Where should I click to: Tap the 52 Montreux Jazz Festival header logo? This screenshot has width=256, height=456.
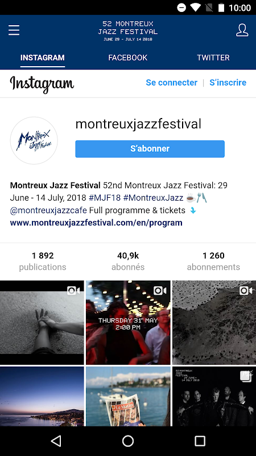tap(127, 31)
